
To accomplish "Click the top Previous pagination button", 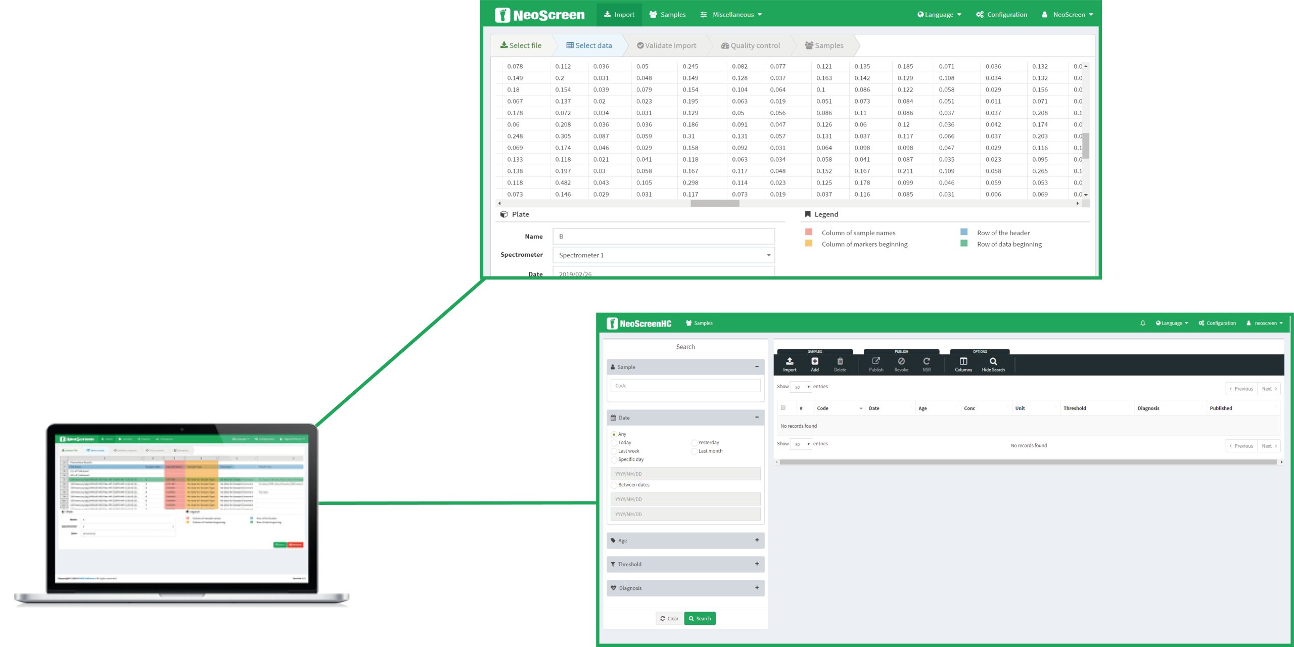I will [1241, 389].
